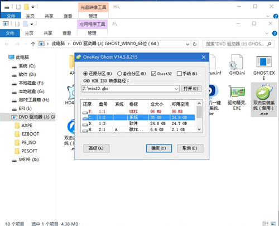
Task: Select partition row M: 2:1
Action: (138, 129)
